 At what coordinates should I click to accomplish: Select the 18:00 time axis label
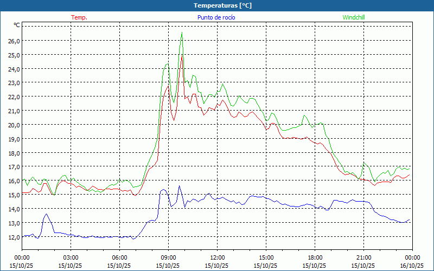pyautogui.click(x=315, y=257)
